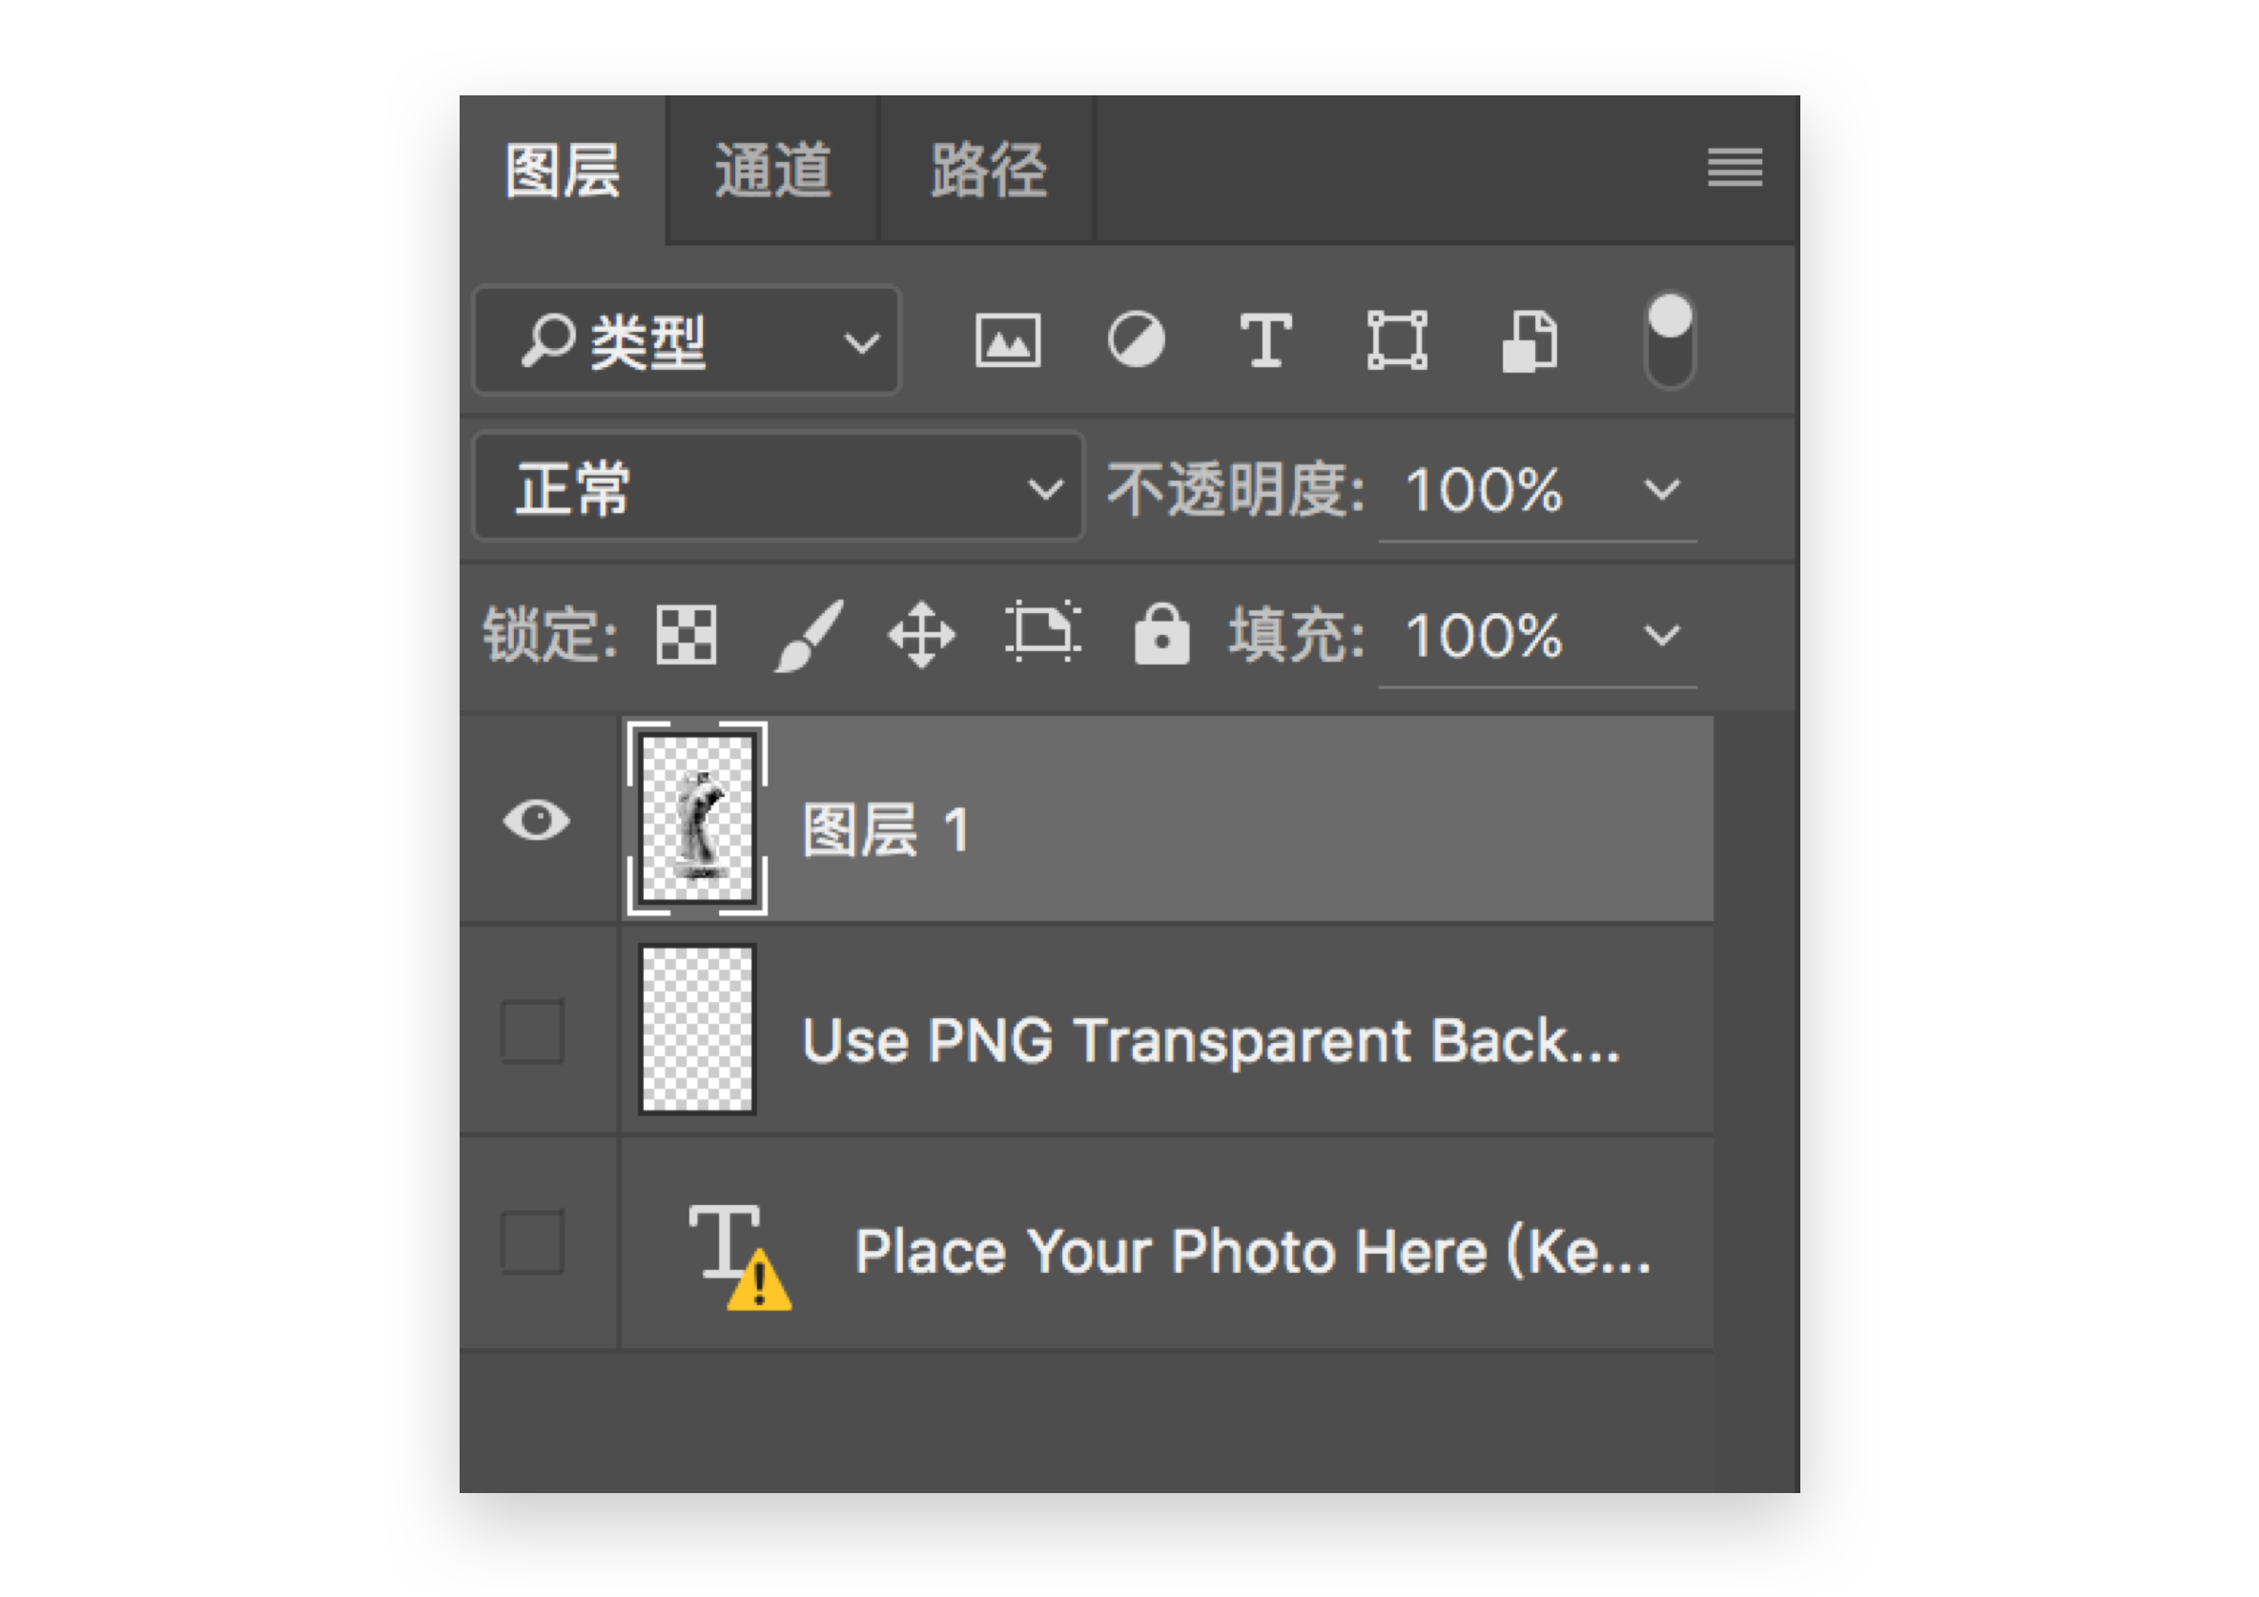The width and height of the screenshot is (2259, 1597).
Task: Click the adjustment layer filter icon
Action: click(1137, 340)
